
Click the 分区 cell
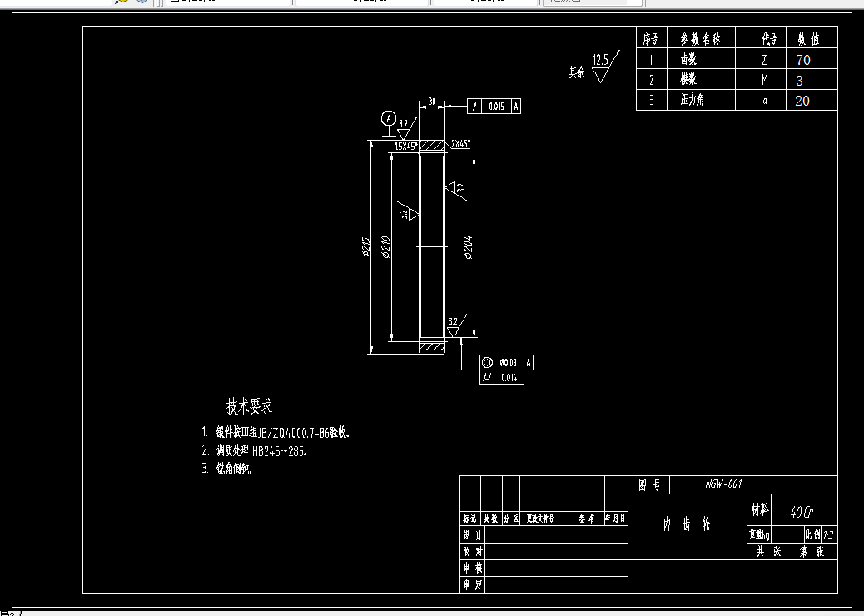coord(511,519)
